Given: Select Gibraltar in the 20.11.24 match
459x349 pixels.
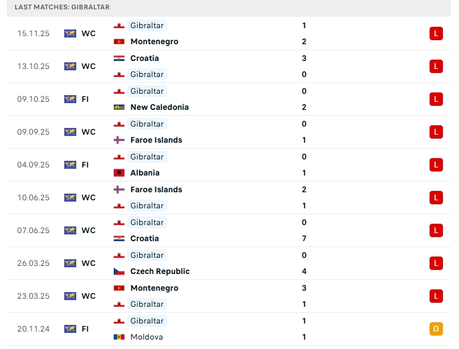Looking at the screenshot, I should [x=147, y=321].
